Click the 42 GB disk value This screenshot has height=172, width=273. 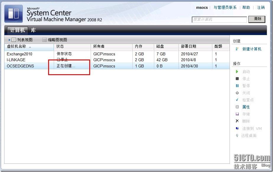point(162,60)
